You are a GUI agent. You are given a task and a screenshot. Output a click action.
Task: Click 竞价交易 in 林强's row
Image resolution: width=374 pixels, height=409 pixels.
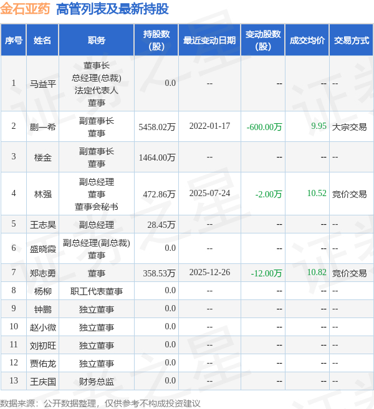click(350, 194)
